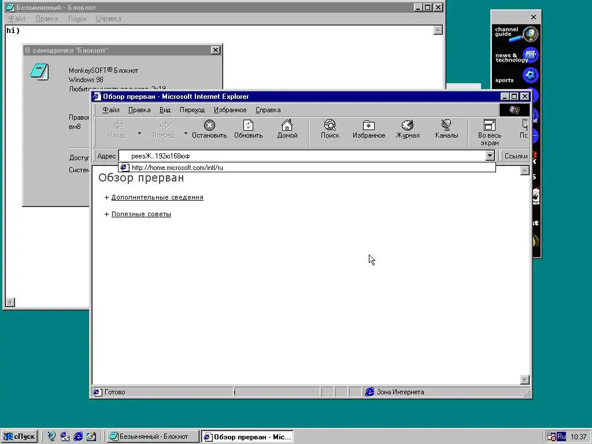Screen dimensions: 592x444
Task: Click the 10:37 clock in system tray
Action: pyautogui.click(x=578, y=436)
